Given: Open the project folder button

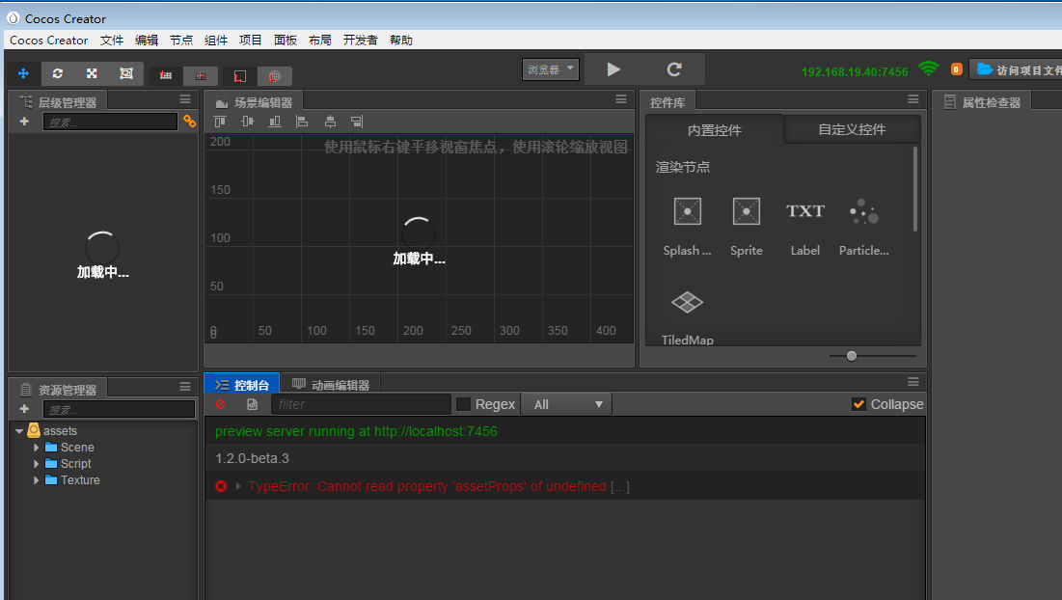Looking at the screenshot, I should 1016,69.
